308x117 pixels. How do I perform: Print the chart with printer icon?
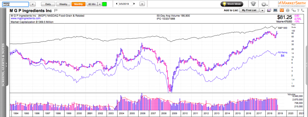point(288,10)
